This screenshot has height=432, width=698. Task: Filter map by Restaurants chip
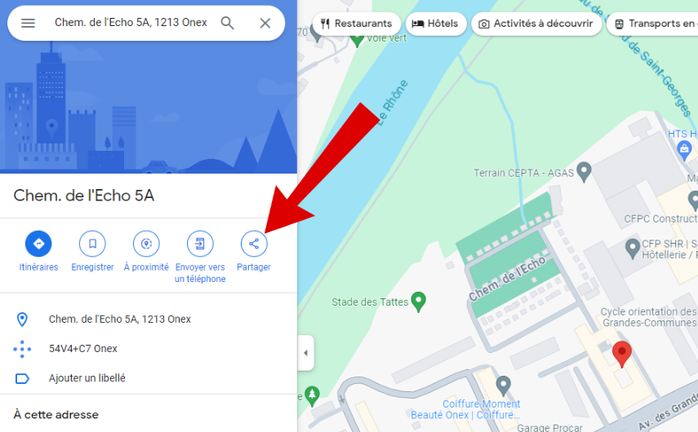point(357,24)
